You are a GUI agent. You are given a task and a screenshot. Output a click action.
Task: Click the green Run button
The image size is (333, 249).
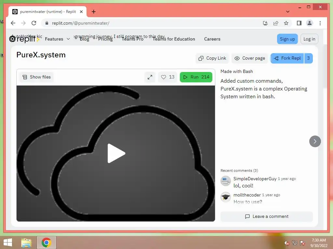click(196, 77)
